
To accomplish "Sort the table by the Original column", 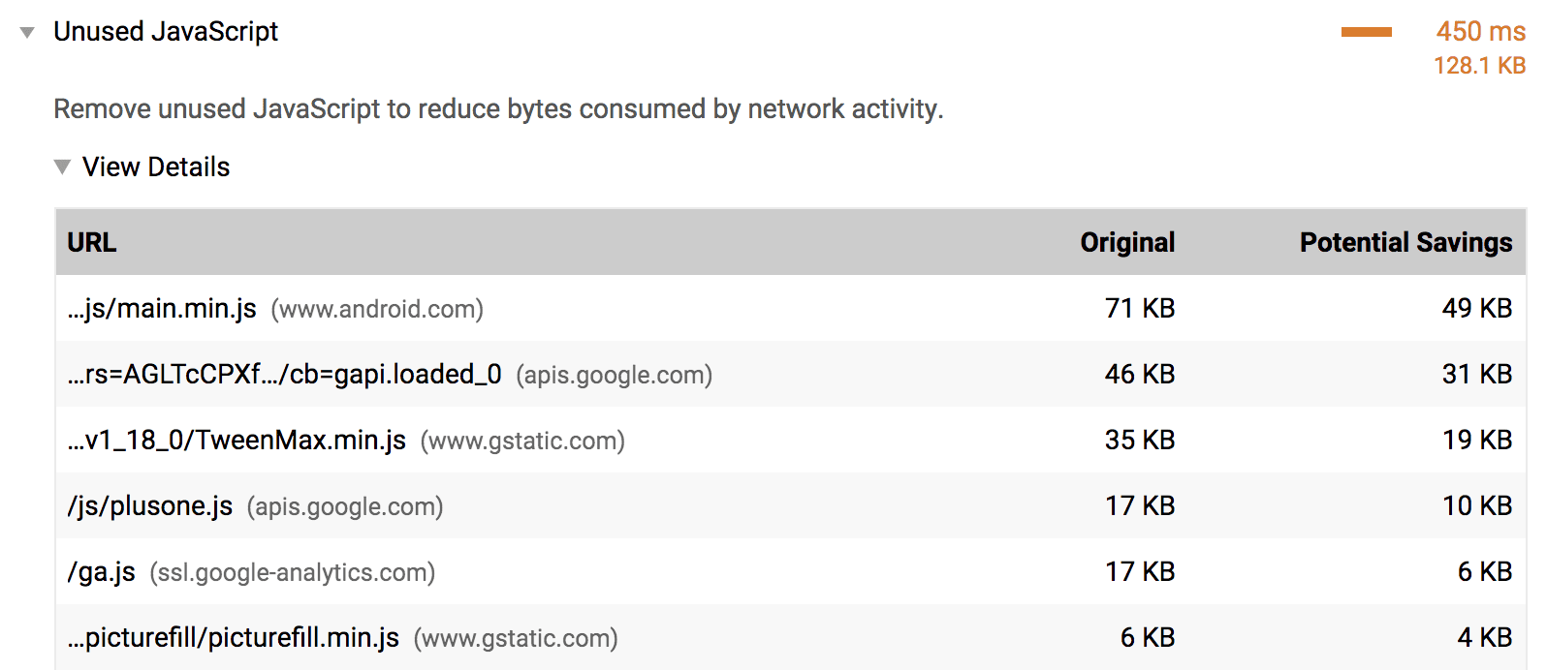I will 1127,242.
